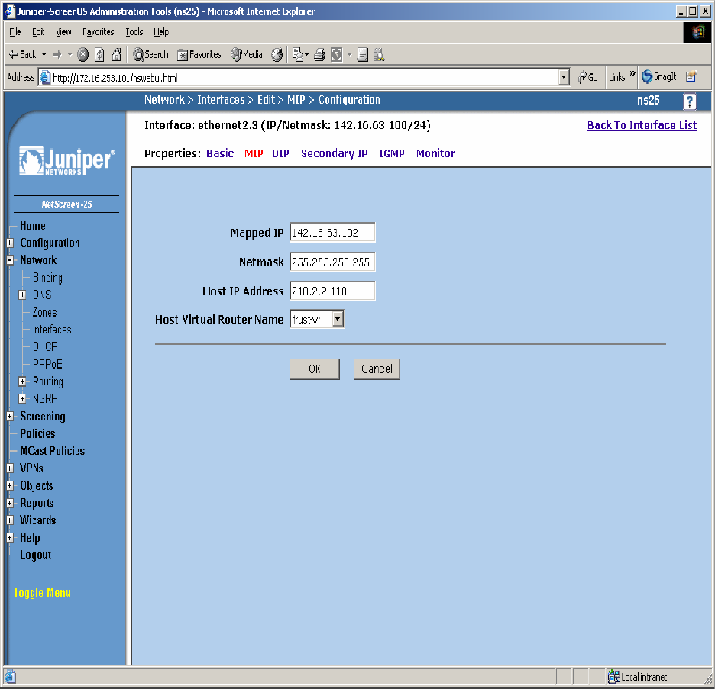Screen dimensions: 715x689
Task: Click the Netmask input field
Action: click(x=332, y=262)
